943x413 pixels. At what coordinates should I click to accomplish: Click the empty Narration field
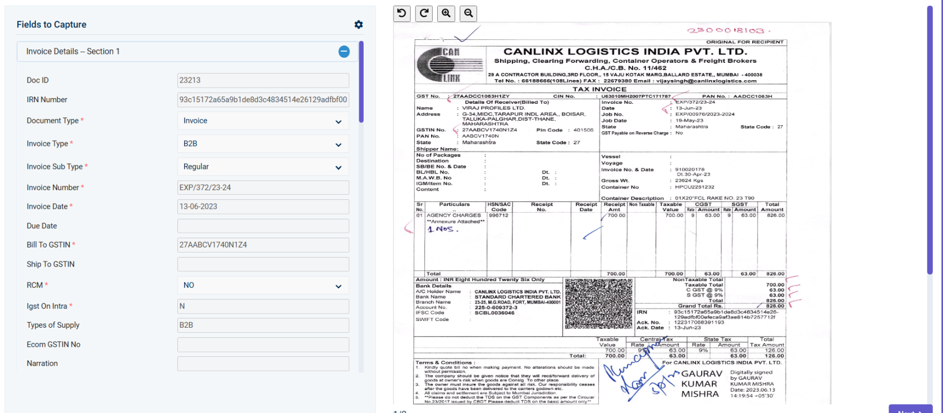tap(263, 364)
